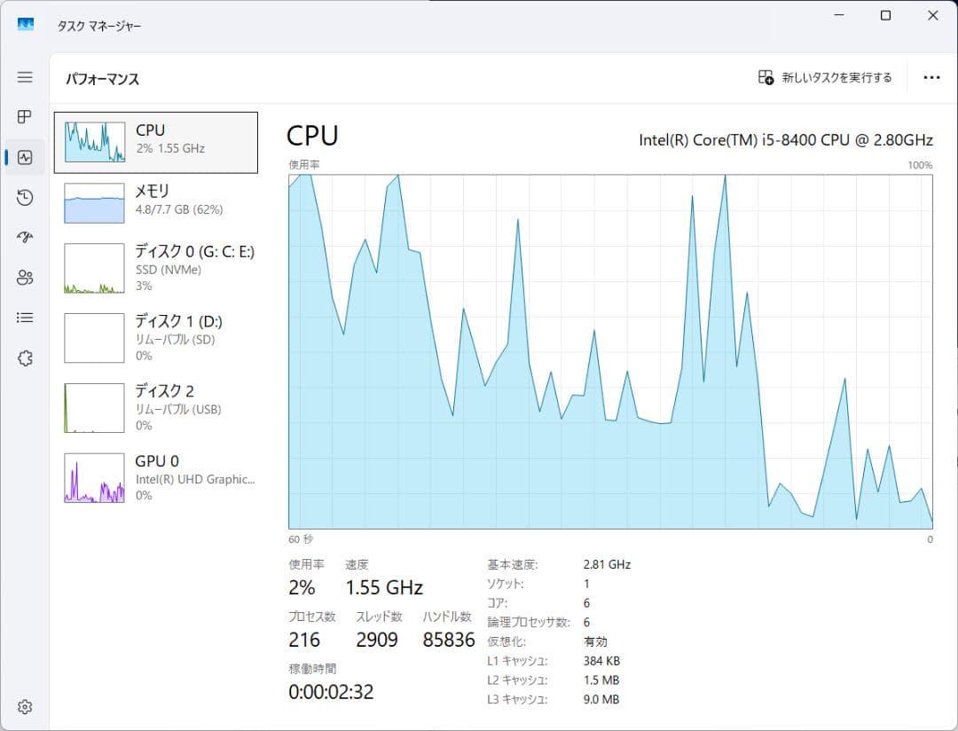The height and width of the screenshot is (731, 958).
Task: Click the GPU 0 mini graph thumbnail
Action: pyautogui.click(x=93, y=477)
